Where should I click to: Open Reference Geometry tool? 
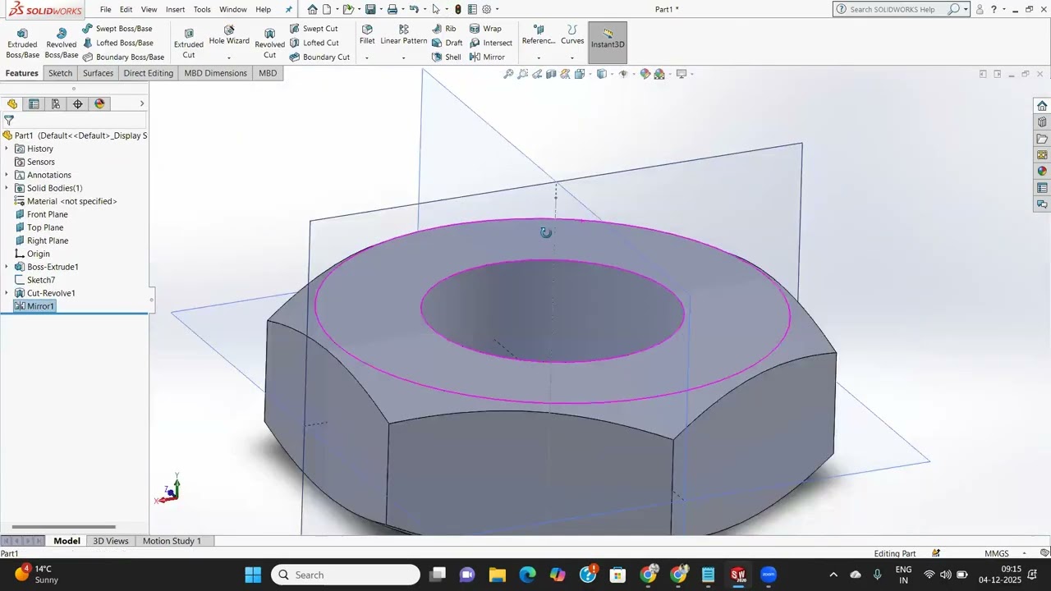coord(539,35)
